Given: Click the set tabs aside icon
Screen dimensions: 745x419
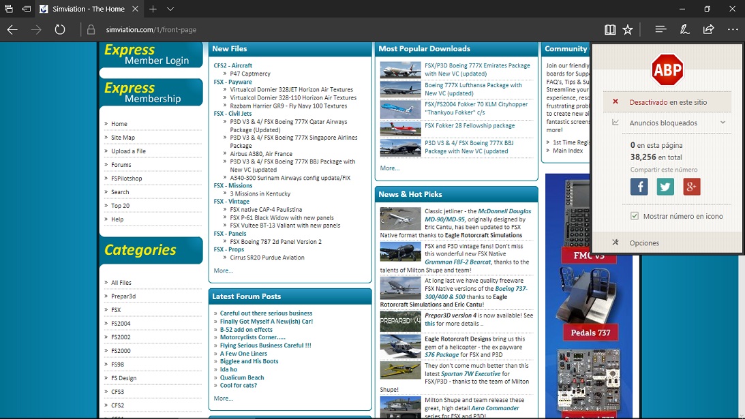Looking at the screenshot, I should pos(27,9).
